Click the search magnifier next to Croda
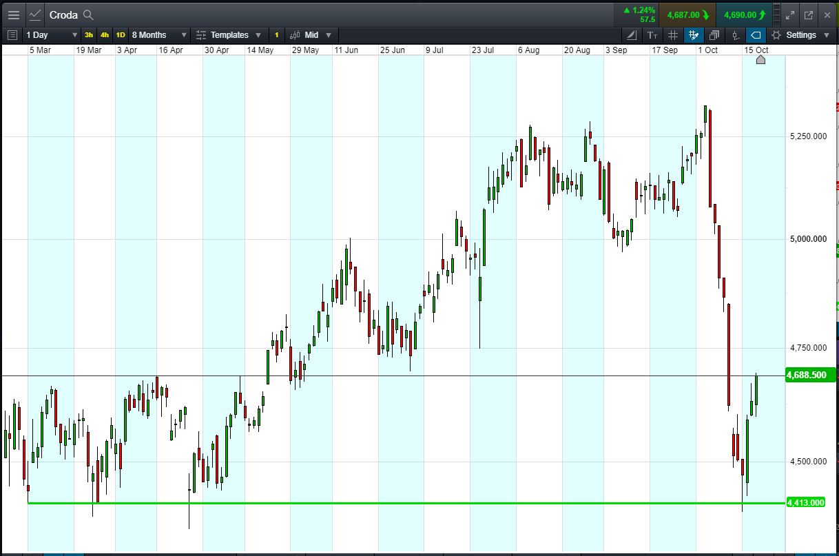 click(87, 14)
